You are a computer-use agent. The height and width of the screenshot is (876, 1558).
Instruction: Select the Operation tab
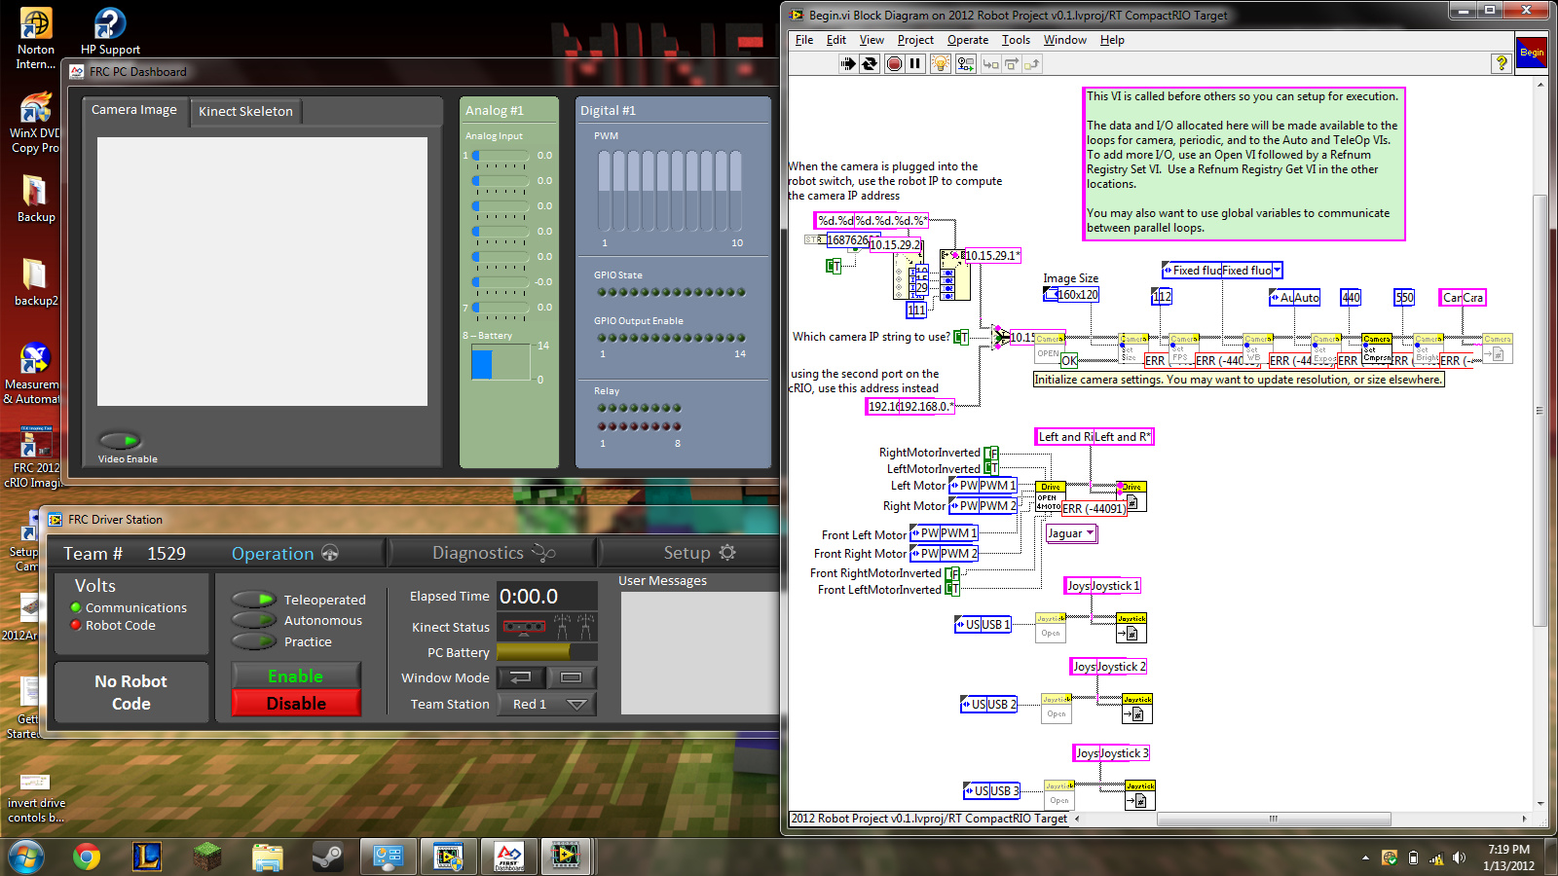pyautogui.click(x=284, y=553)
